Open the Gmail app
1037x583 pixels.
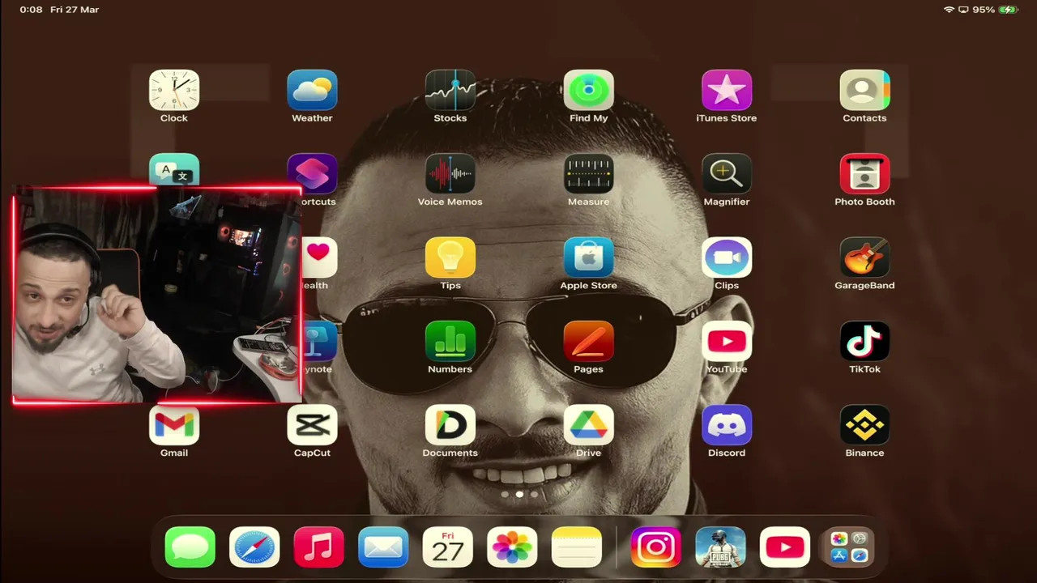point(173,425)
